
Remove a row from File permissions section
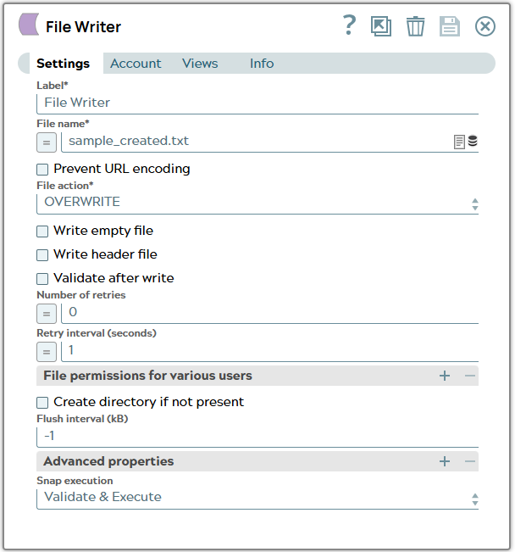point(470,376)
